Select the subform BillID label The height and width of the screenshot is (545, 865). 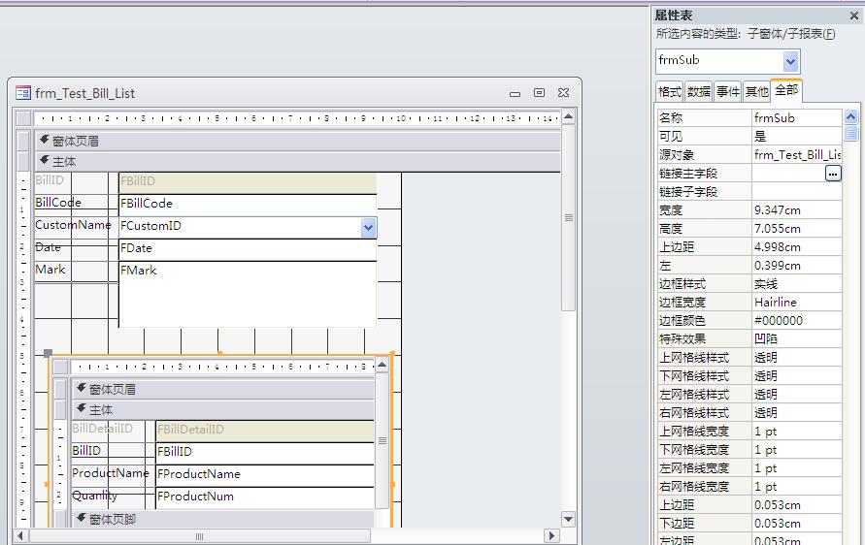point(86,451)
